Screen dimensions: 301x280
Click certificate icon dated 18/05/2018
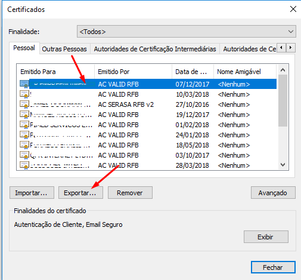[24, 145]
